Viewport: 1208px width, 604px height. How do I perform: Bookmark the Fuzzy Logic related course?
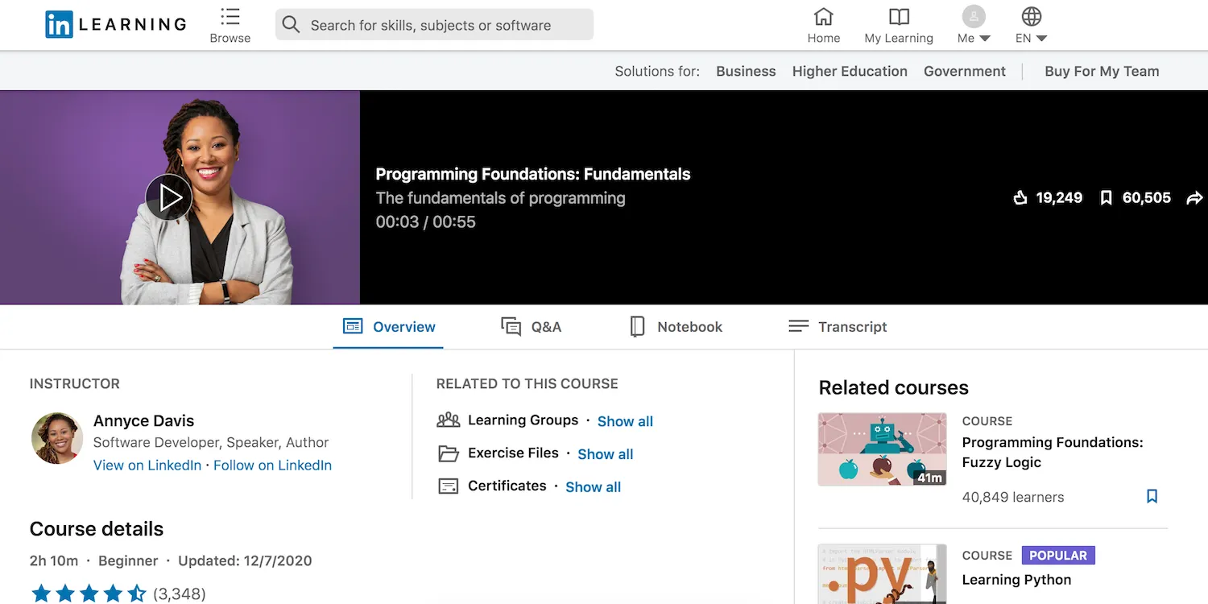tap(1152, 496)
